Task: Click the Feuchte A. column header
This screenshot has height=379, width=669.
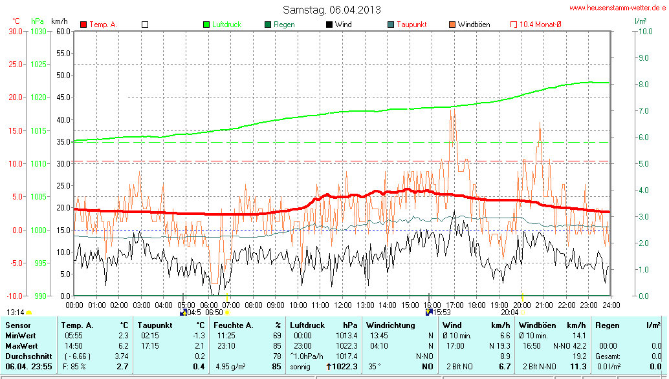Action: 235,325
